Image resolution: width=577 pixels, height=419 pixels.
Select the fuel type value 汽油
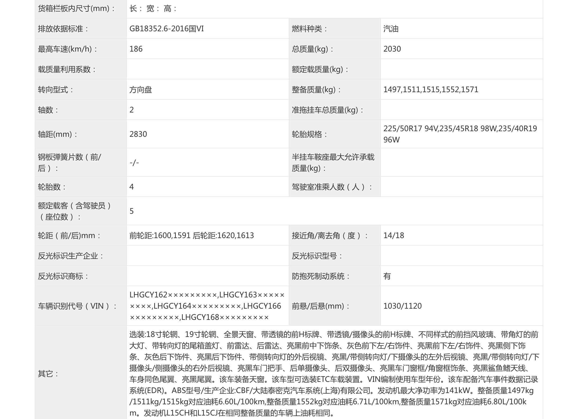pyautogui.click(x=391, y=29)
